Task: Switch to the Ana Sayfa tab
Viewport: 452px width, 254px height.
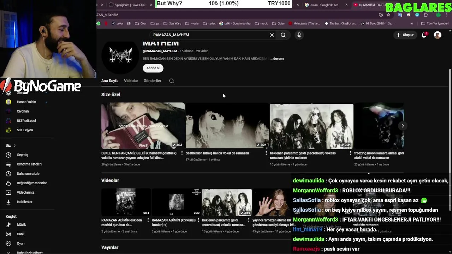Action: (110, 81)
